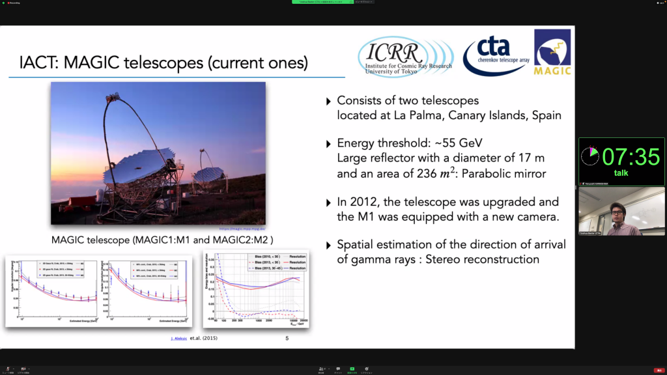The width and height of the screenshot is (667, 375).
Task: Click the MAGIC telescope photograph
Action: click(x=158, y=154)
